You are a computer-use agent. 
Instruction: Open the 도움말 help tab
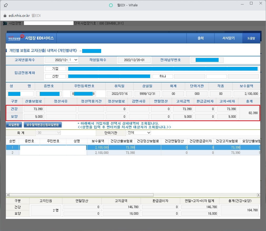(251, 38)
